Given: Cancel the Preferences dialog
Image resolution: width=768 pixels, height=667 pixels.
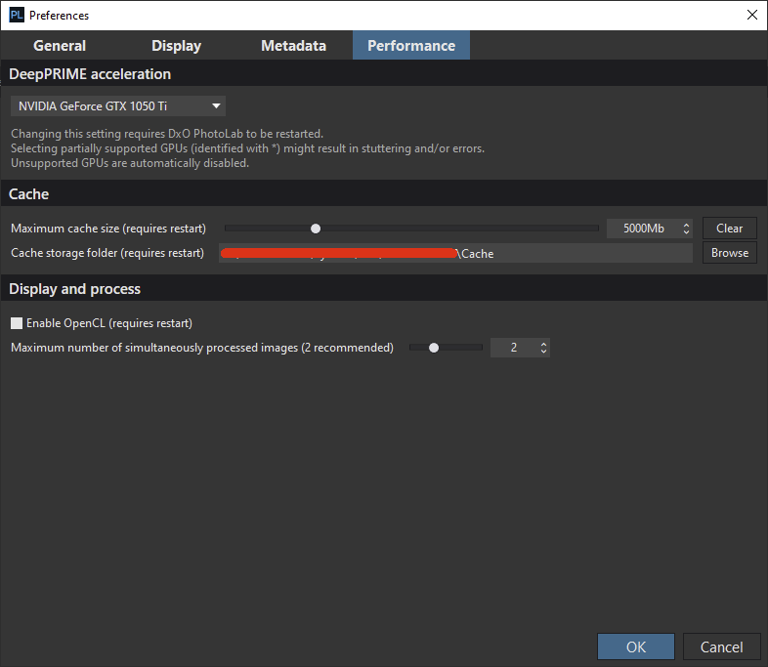Looking at the screenshot, I should (x=721, y=646).
